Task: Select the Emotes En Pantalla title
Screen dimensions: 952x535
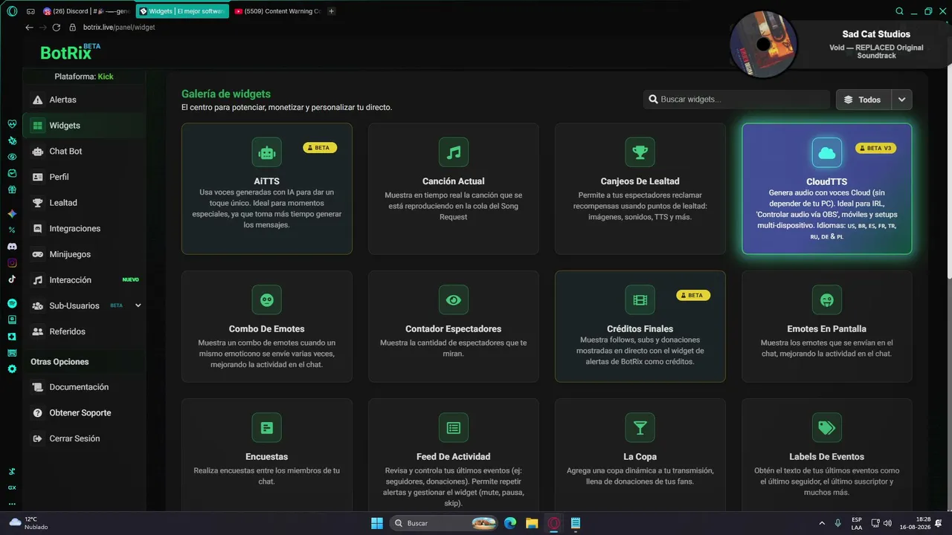Action: coord(827,329)
